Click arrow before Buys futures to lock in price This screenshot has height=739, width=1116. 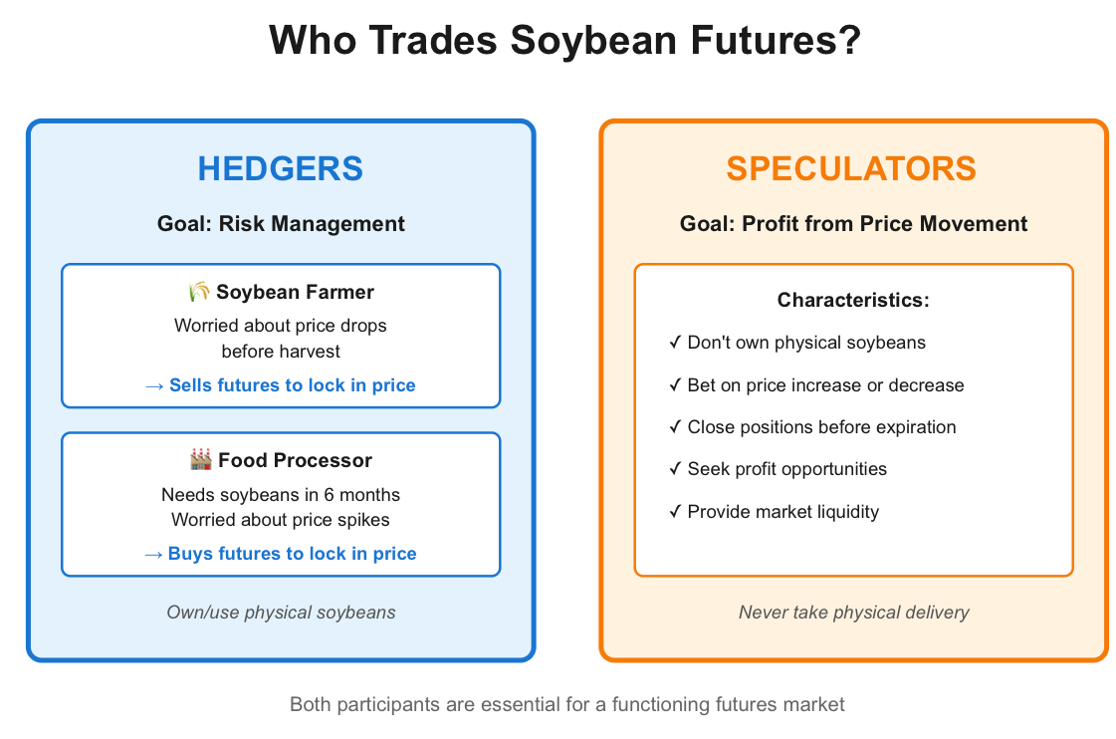pyautogui.click(x=153, y=555)
